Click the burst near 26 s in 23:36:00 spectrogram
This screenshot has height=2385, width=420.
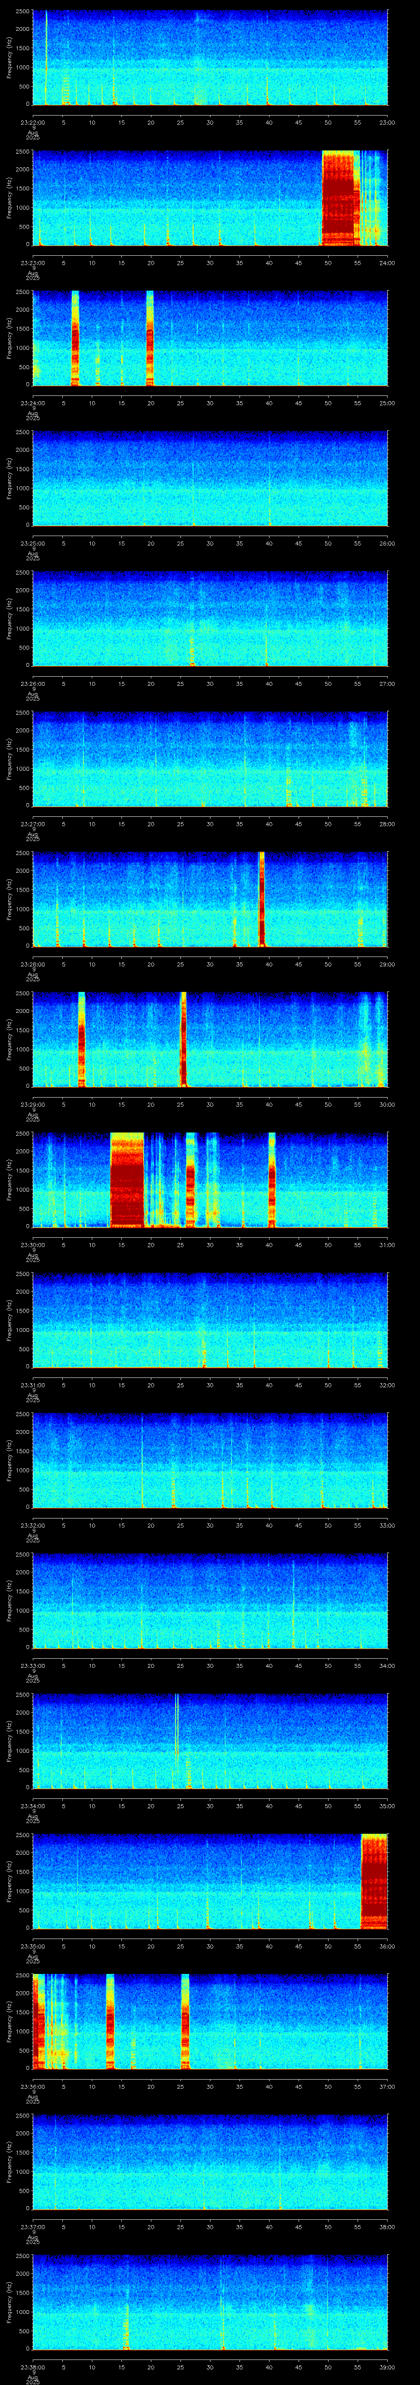pos(185,2021)
